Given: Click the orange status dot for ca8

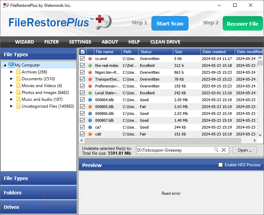Looking at the screenshot, I should point(90,134).
